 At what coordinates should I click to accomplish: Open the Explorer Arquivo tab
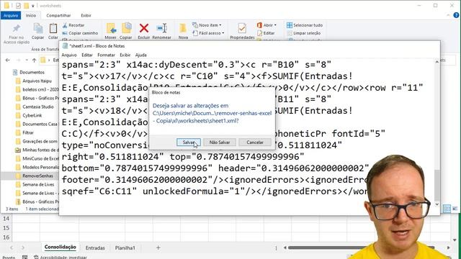11,15
